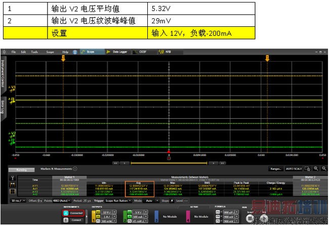Click the trigger Level field

pos(186,201)
